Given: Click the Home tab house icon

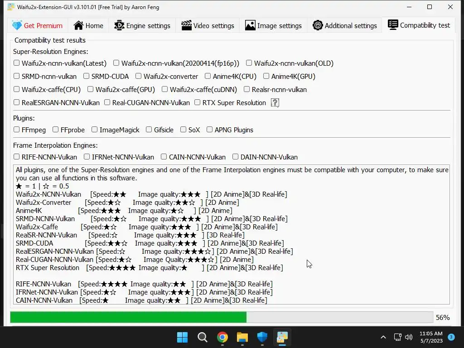Looking at the screenshot, I should 78,25.
